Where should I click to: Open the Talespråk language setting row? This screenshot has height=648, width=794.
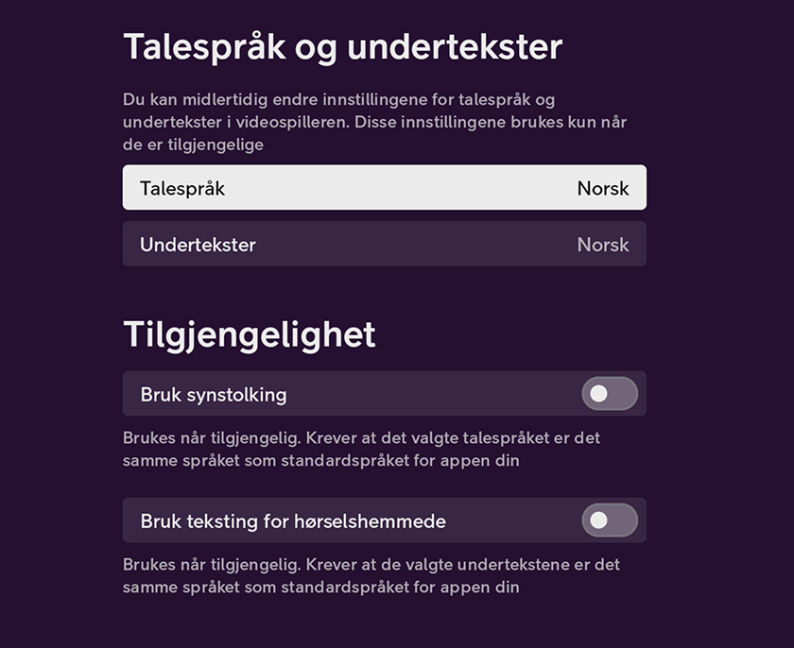pos(385,187)
